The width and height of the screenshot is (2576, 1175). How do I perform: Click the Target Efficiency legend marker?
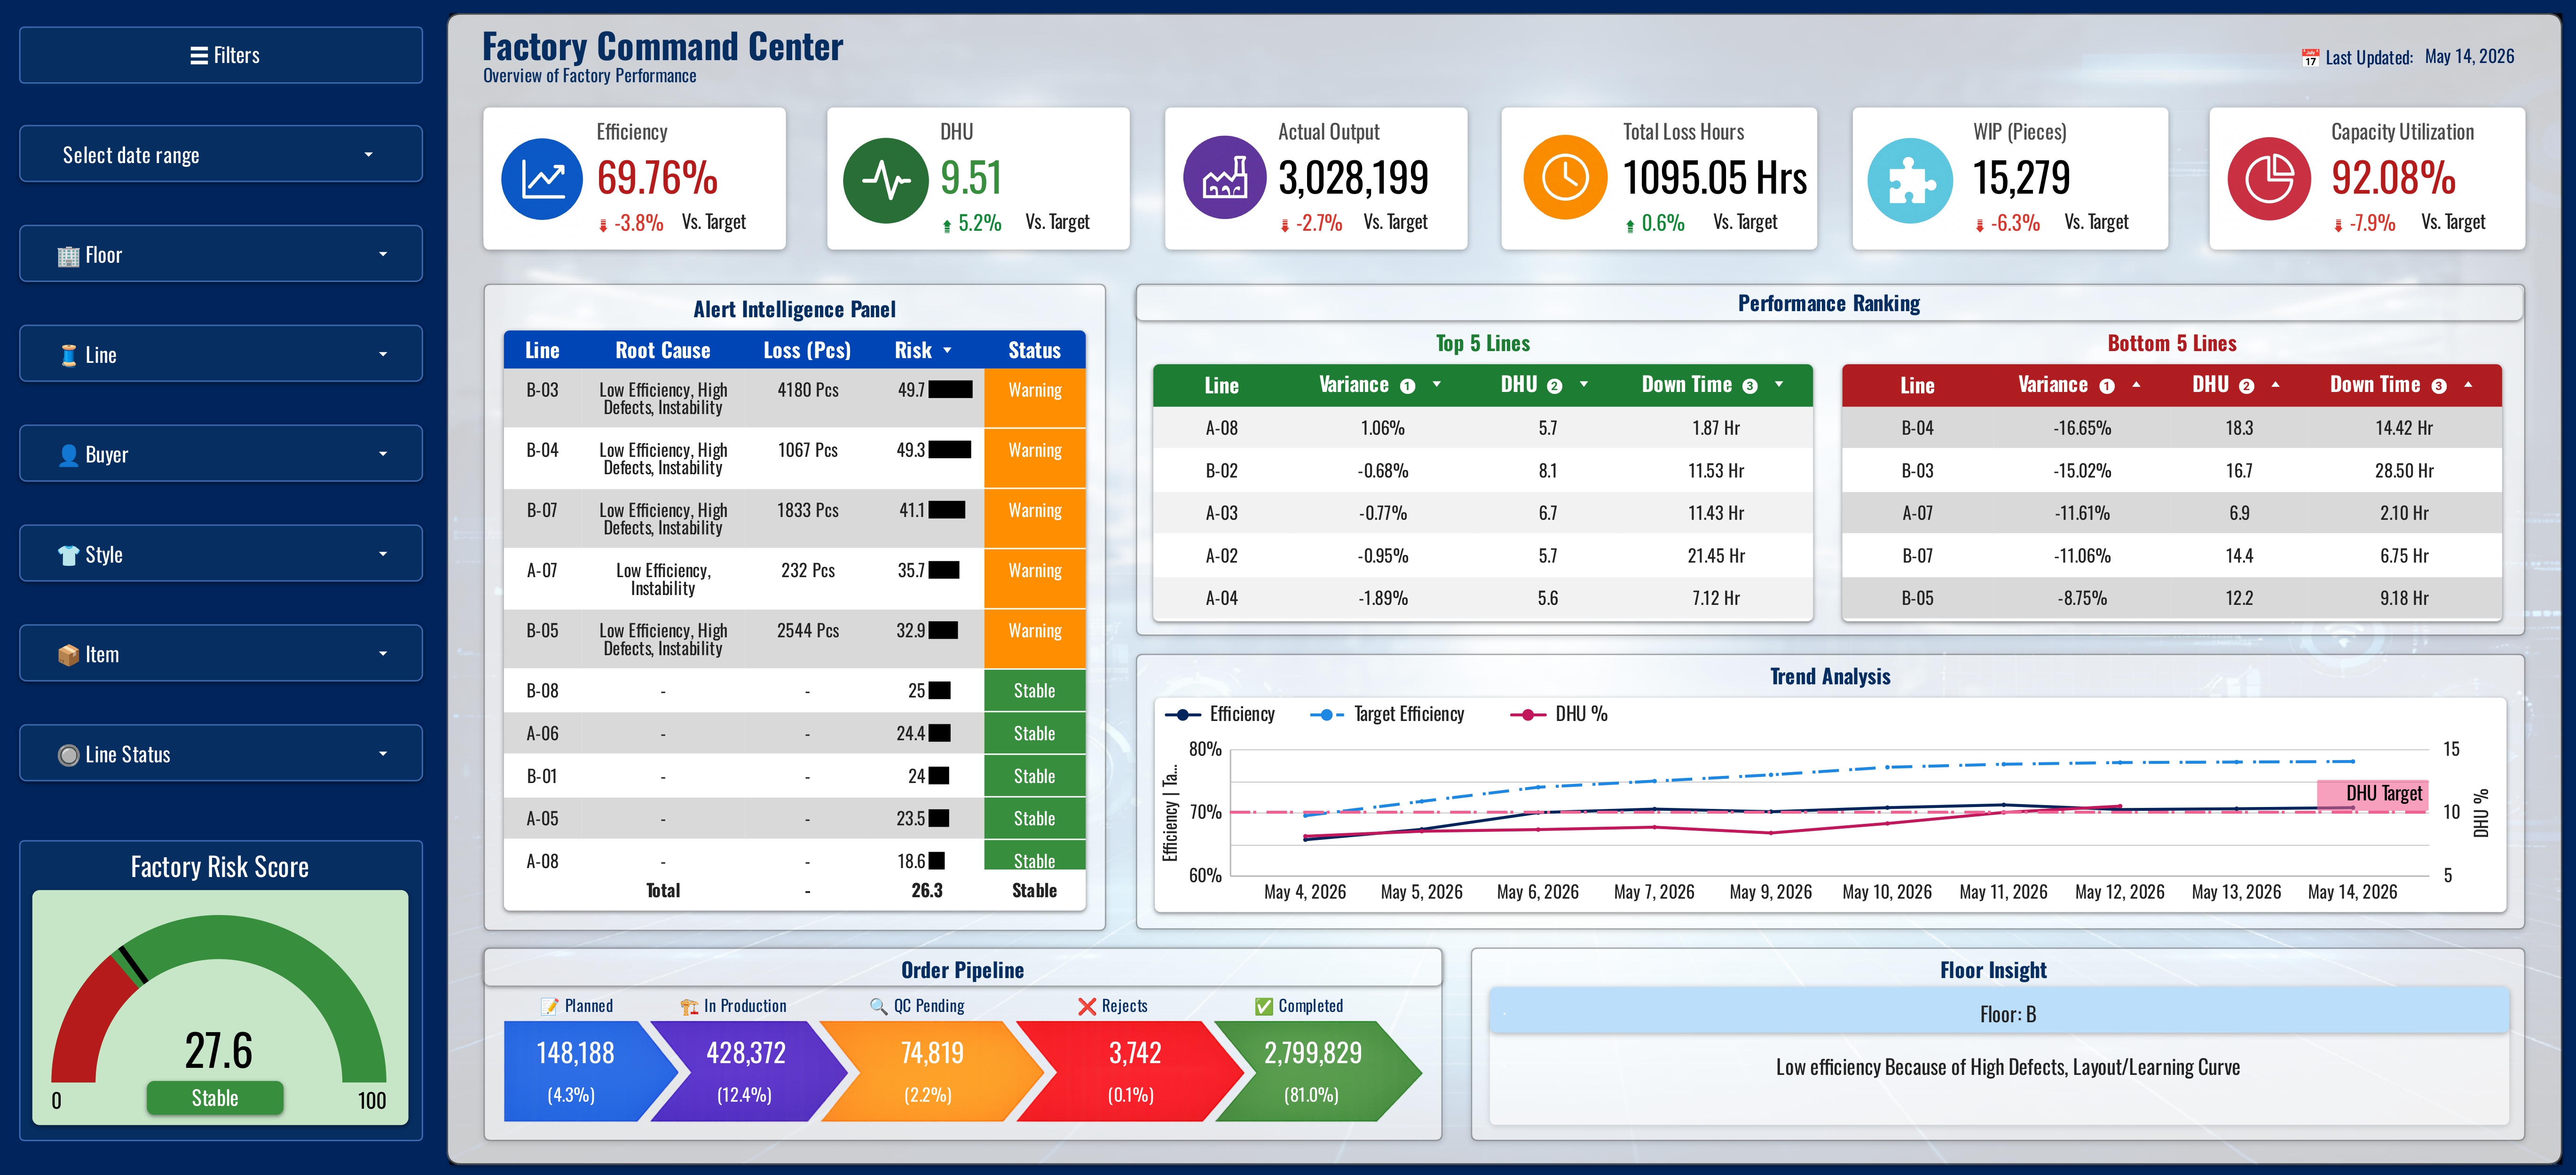pyautogui.click(x=1327, y=715)
